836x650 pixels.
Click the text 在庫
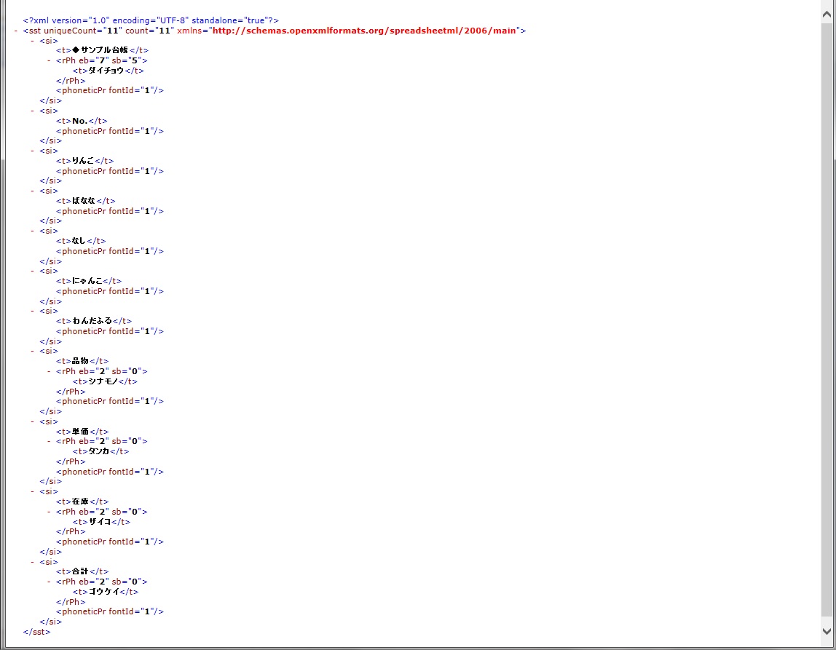[80, 502]
